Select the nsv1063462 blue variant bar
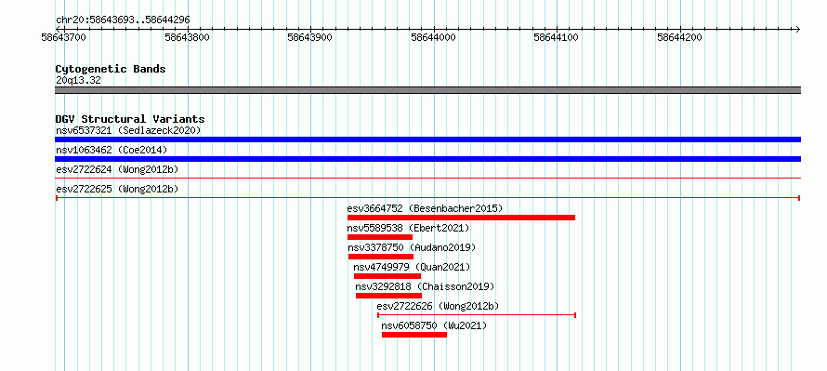This screenshot has height=371, width=827. pyautogui.click(x=427, y=159)
